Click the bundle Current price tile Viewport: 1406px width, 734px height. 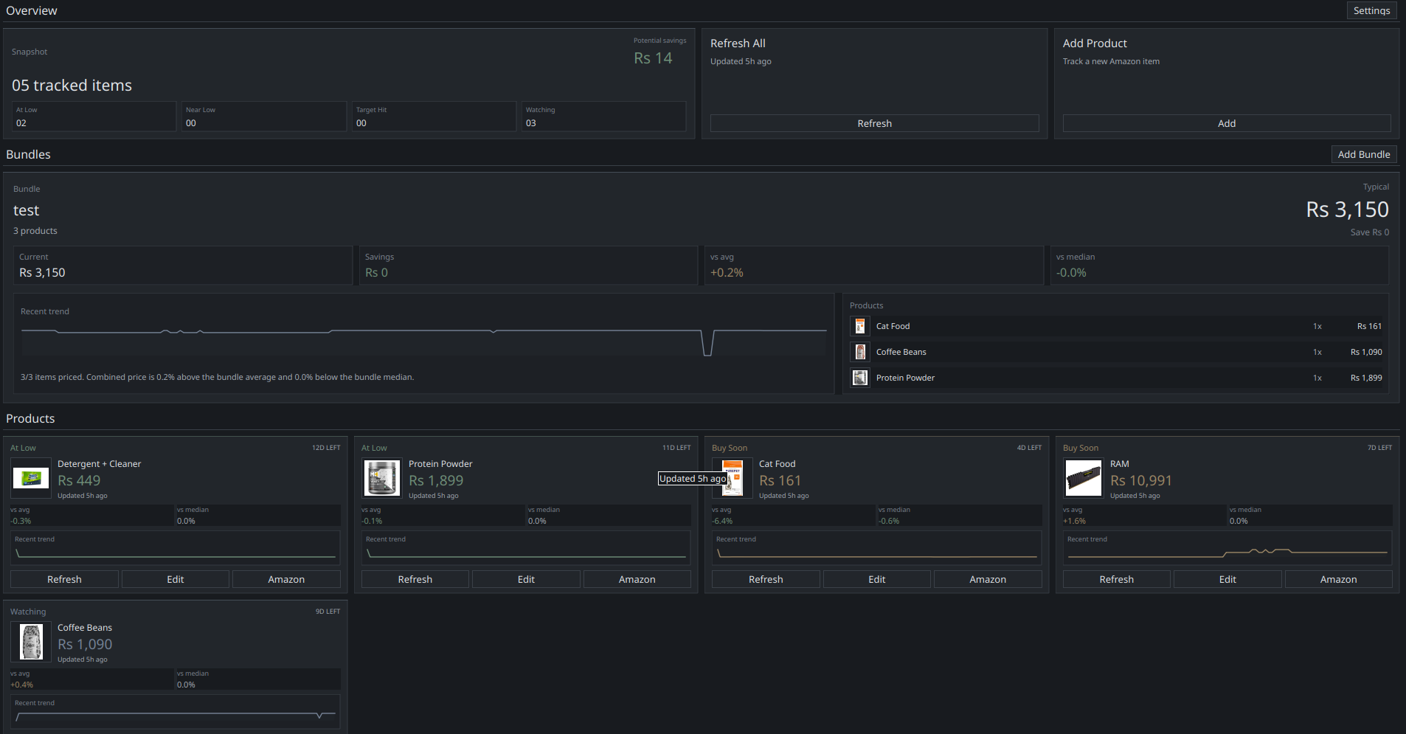pyautogui.click(x=182, y=265)
